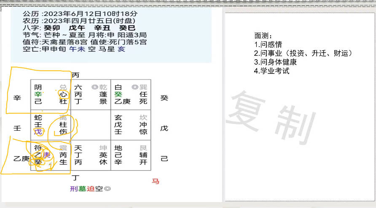Click list item 3.问身体健康
Image resolution: width=376 pixels, height=208 pixels.
coord(275,62)
